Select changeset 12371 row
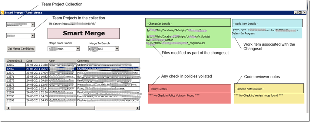 [15, 77]
